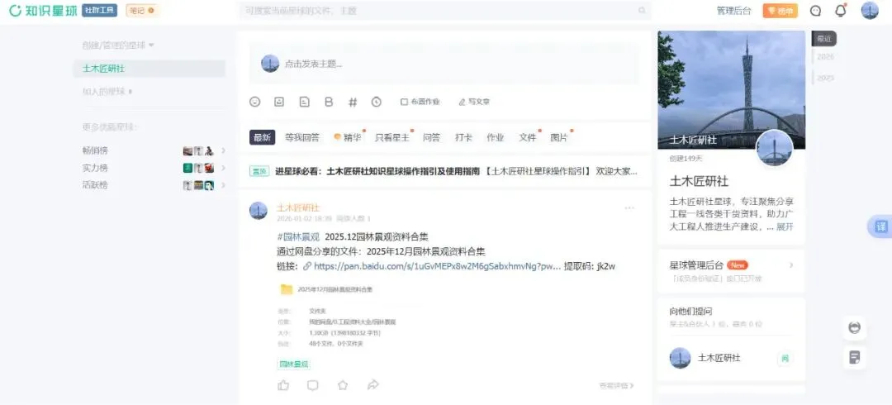This screenshot has height=405, width=892.
Task: Click the bold B formatting icon
Action: tap(328, 102)
